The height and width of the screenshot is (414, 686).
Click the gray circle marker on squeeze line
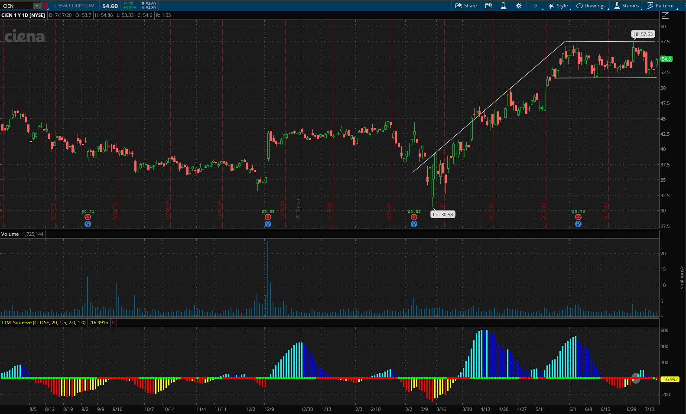[636, 378]
